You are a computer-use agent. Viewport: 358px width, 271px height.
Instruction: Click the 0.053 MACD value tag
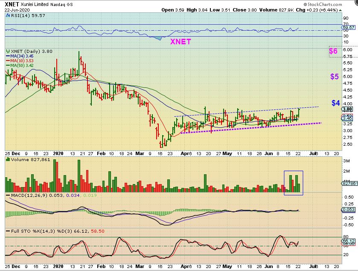coord(349,210)
